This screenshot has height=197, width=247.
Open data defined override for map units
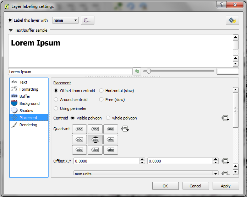(225, 173)
